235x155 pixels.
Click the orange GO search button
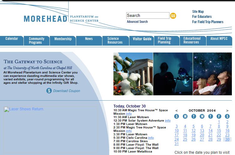[x=173, y=16]
